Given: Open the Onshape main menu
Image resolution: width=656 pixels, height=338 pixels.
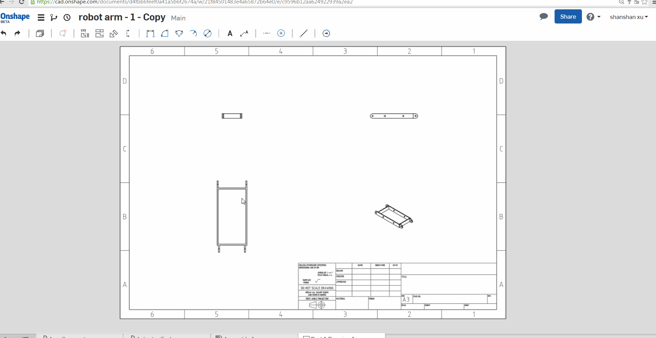Looking at the screenshot, I should 41,17.
